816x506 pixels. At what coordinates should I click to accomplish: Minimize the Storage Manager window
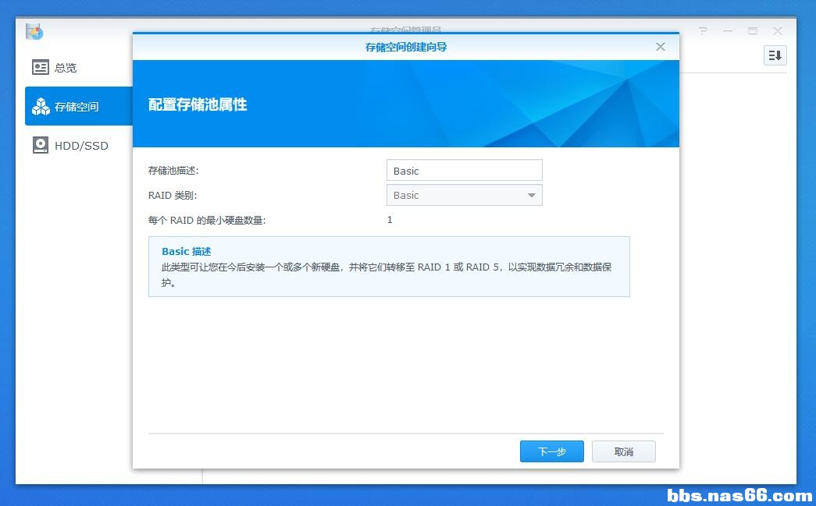tap(728, 31)
